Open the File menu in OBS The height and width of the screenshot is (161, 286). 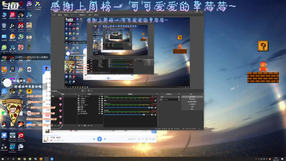point(54,15)
